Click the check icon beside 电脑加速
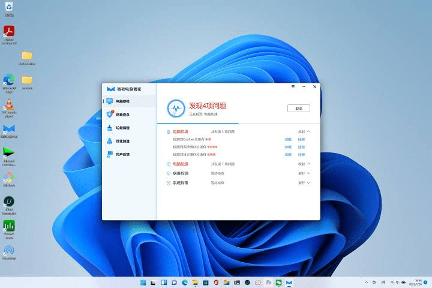Image resolution: width=432 pixels, height=288 pixels. (169, 164)
